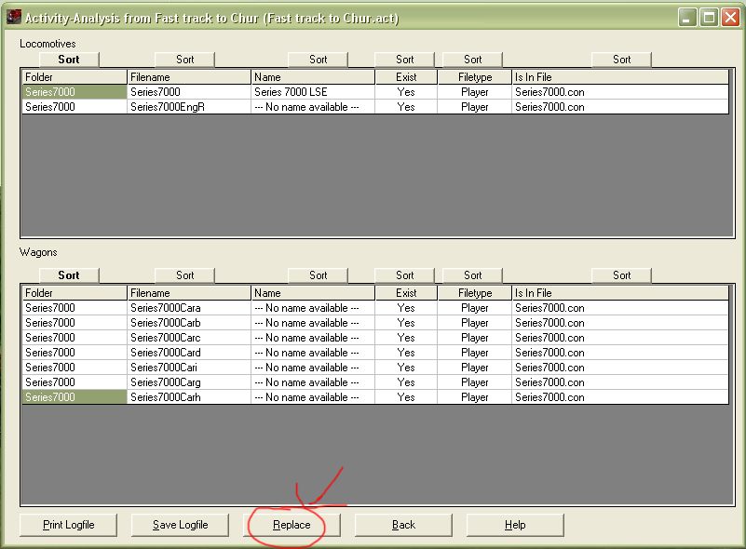This screenshot has height=549, width=746.
Task: Sort Locomotives by Is In File column
Action: (x=621, y=60)
